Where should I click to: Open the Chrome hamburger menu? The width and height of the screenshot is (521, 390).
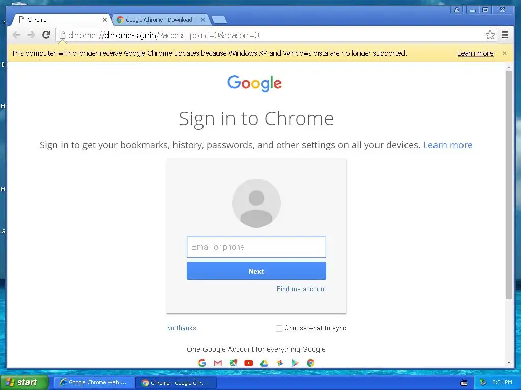click(x=505, y=35)
